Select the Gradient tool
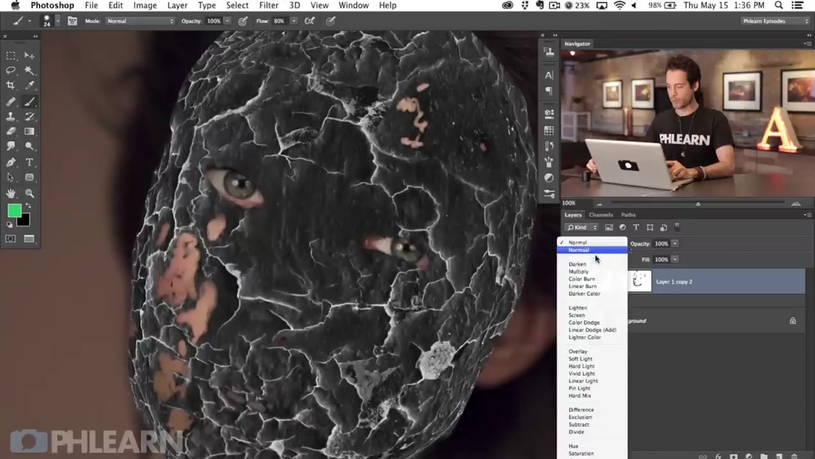The height and width of the screenshot is (459, 815). [x=29, y=131]
